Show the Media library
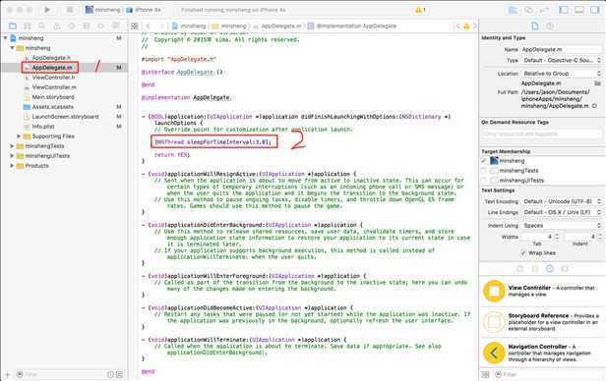Screen dimensions: 606x381 coord(565,269)
